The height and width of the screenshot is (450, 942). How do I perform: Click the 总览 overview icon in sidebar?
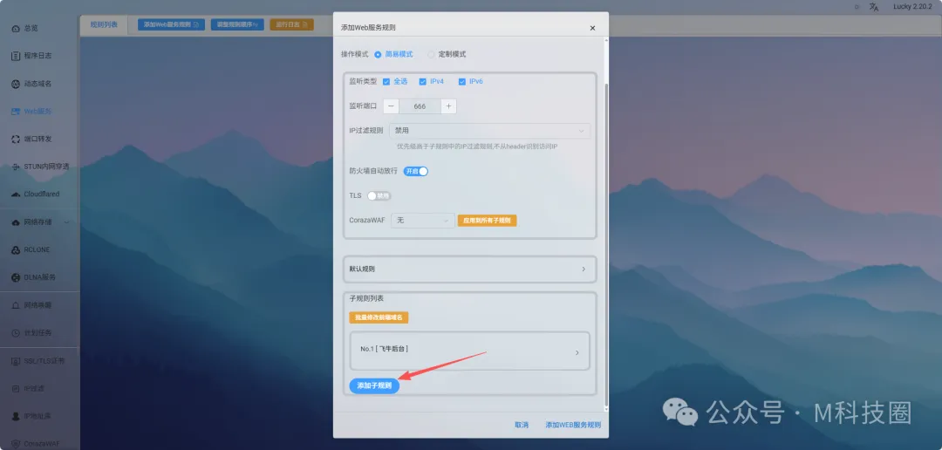pyautogui.click(x=17, y=28)
